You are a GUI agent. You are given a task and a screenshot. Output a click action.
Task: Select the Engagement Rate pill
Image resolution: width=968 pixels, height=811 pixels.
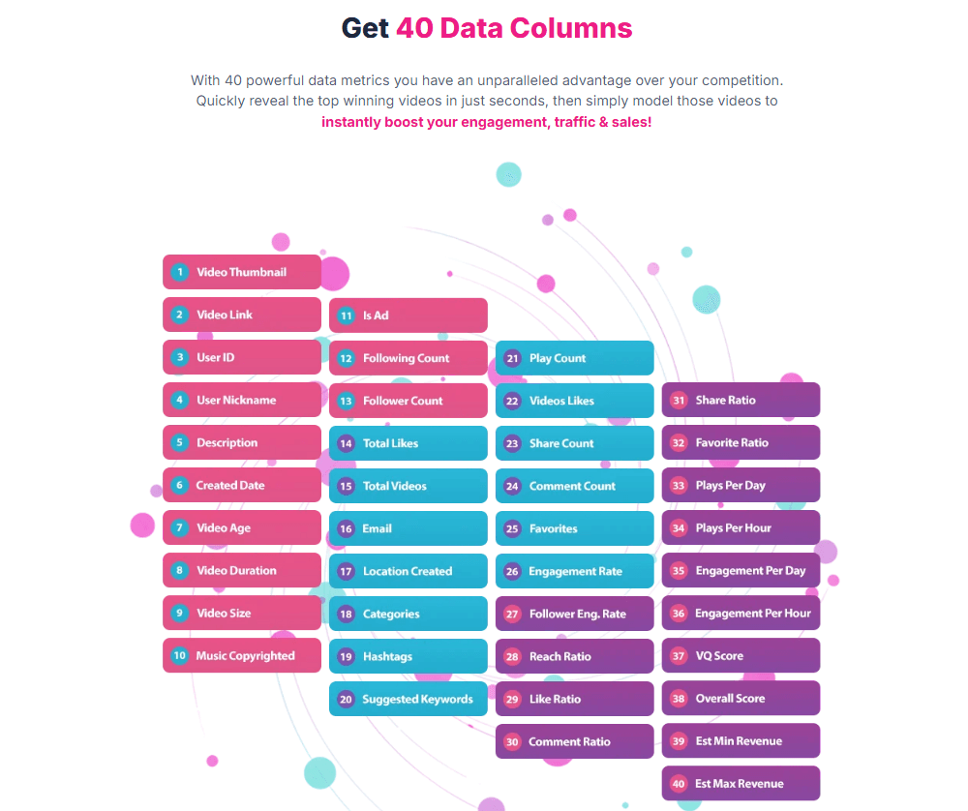pyautogui.click(x=575, y=571)
